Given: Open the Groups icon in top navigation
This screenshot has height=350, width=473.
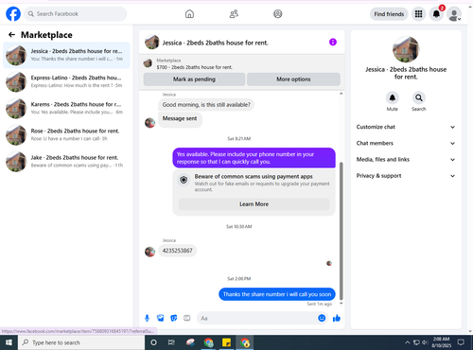Looking at the screenshot, I should (x=278, y=14).
